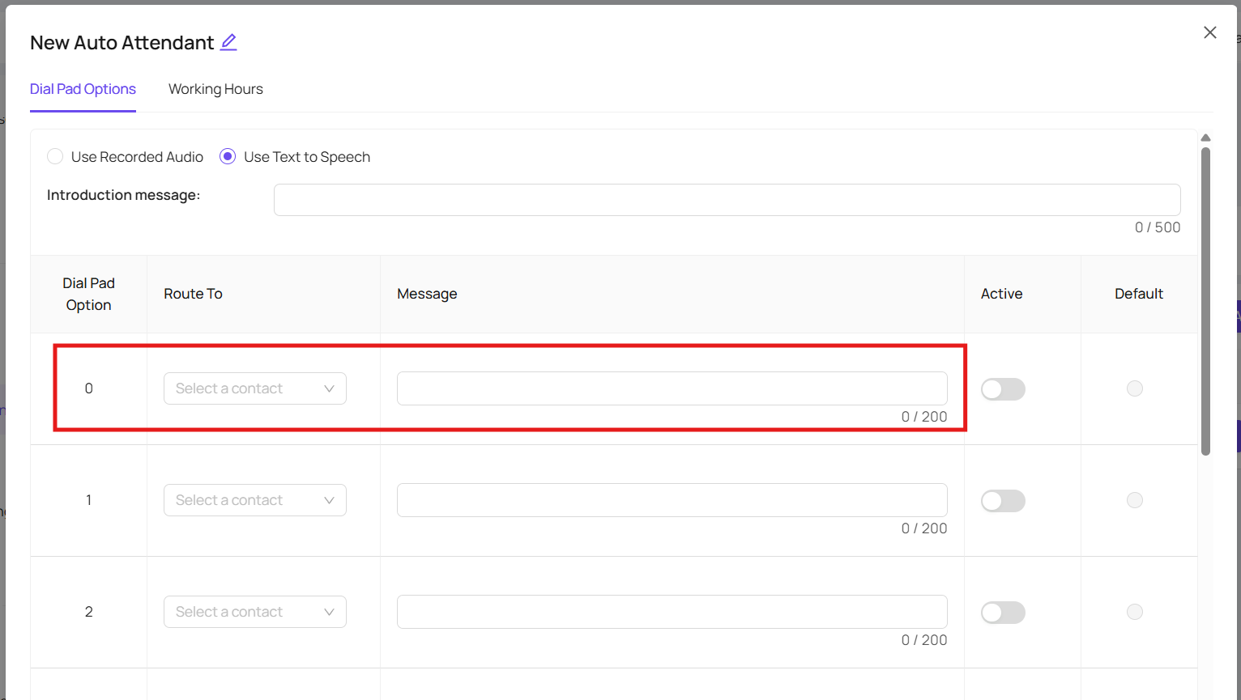This screenshot has height=700, width=1241.
Task: Click the vertical scrollbar thumb
Action: 1205,301
